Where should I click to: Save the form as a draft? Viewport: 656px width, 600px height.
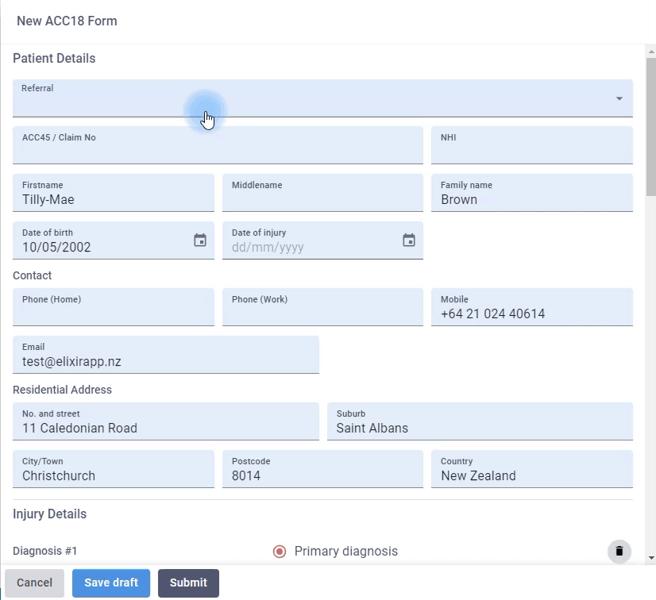[110, 583]
